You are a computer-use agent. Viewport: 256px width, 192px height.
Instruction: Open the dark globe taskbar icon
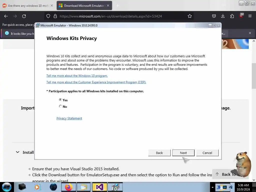[53, 187]
